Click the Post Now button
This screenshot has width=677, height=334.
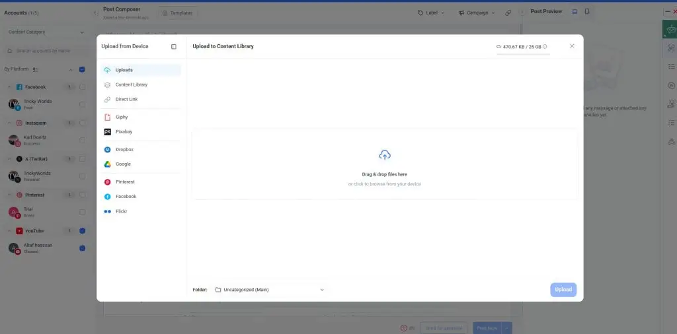click(487, 329)
